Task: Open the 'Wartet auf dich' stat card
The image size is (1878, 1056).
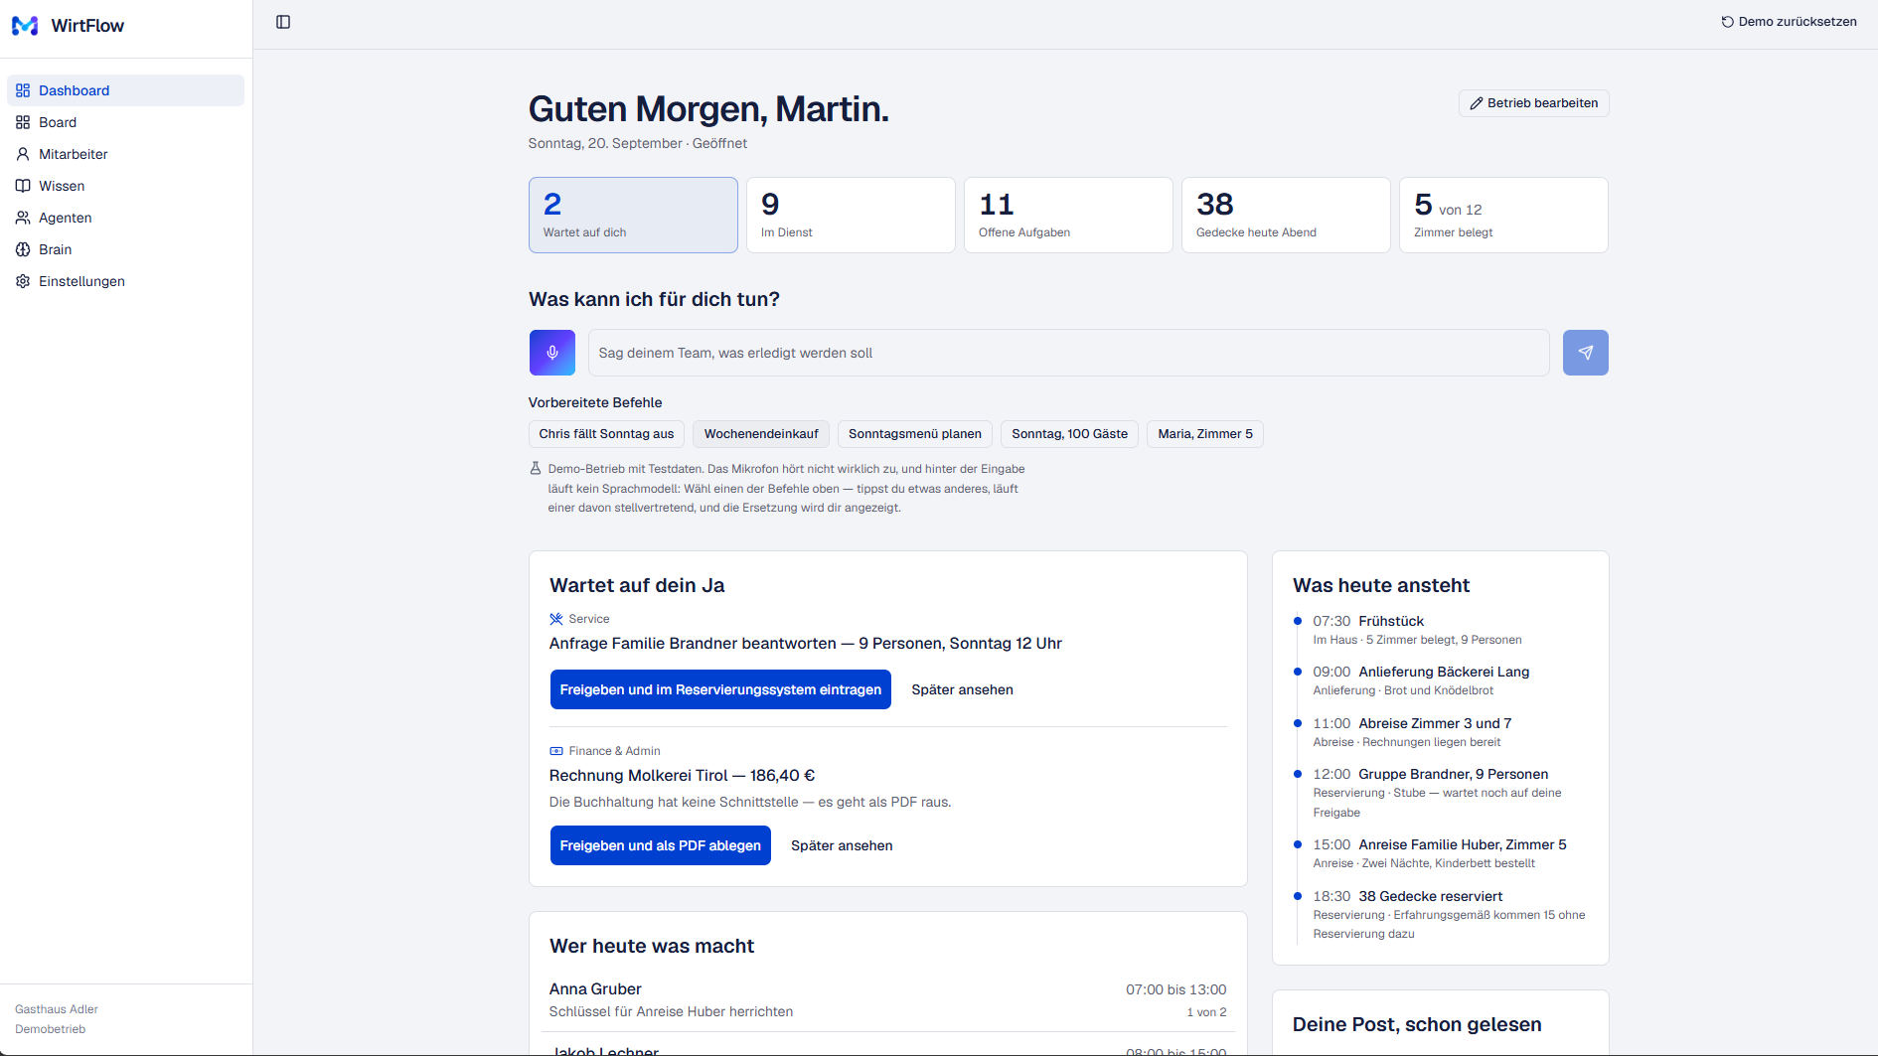Action: [x=633, y=216]
